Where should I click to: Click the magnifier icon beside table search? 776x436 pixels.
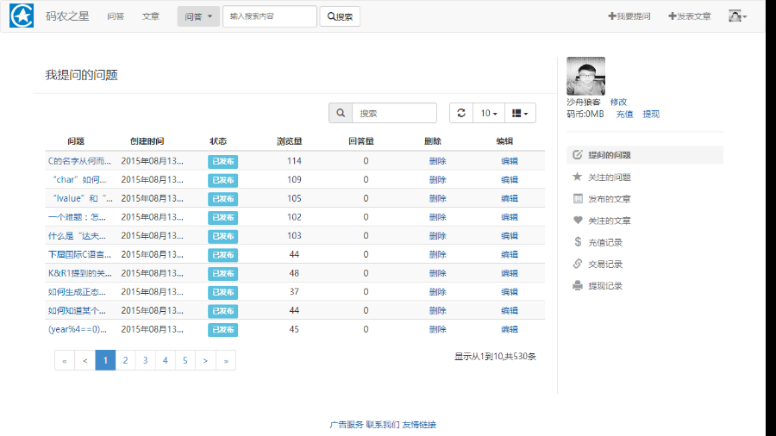point(341,113)
